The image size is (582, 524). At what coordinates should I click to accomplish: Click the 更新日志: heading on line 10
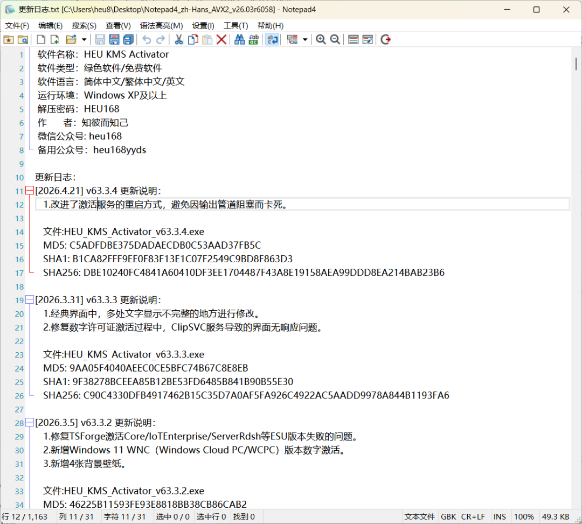[56, 177]
